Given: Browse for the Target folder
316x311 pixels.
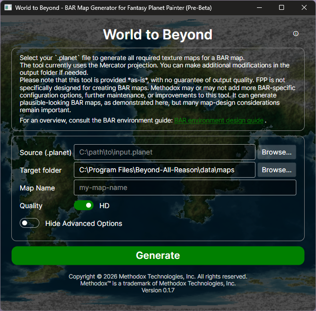Looking at the screenshot, I should [277, 170].
